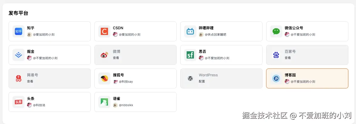
Task: Click the 查看 link under 百家号
Action: coord(288,58)
